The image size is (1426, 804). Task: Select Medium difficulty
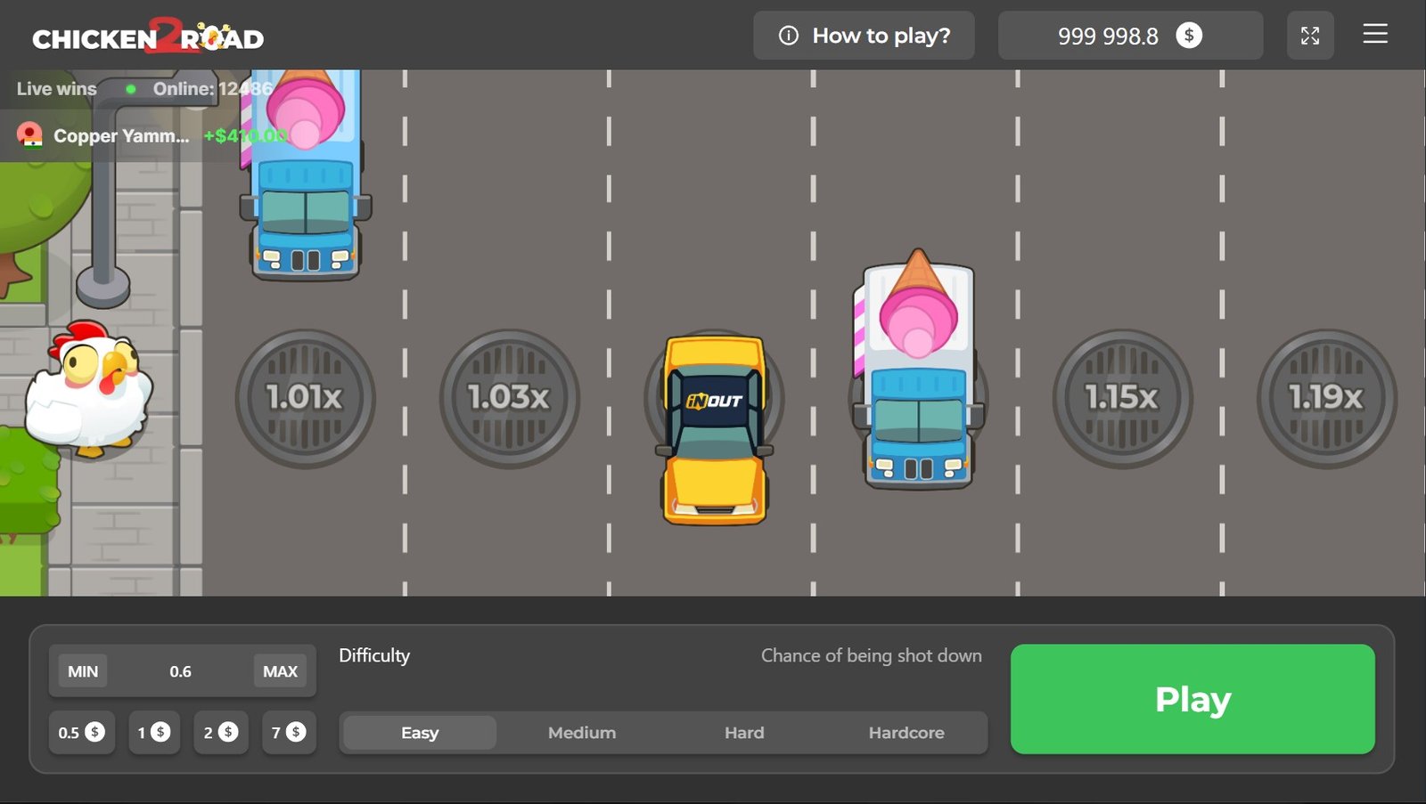581,733
